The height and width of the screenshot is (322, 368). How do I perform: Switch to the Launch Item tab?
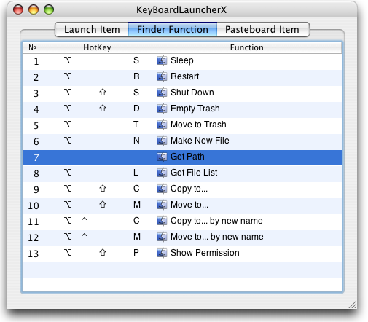coord(92,30)
